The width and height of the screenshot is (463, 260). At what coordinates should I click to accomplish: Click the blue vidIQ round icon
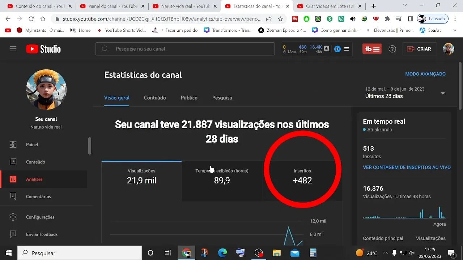point(337,49)
